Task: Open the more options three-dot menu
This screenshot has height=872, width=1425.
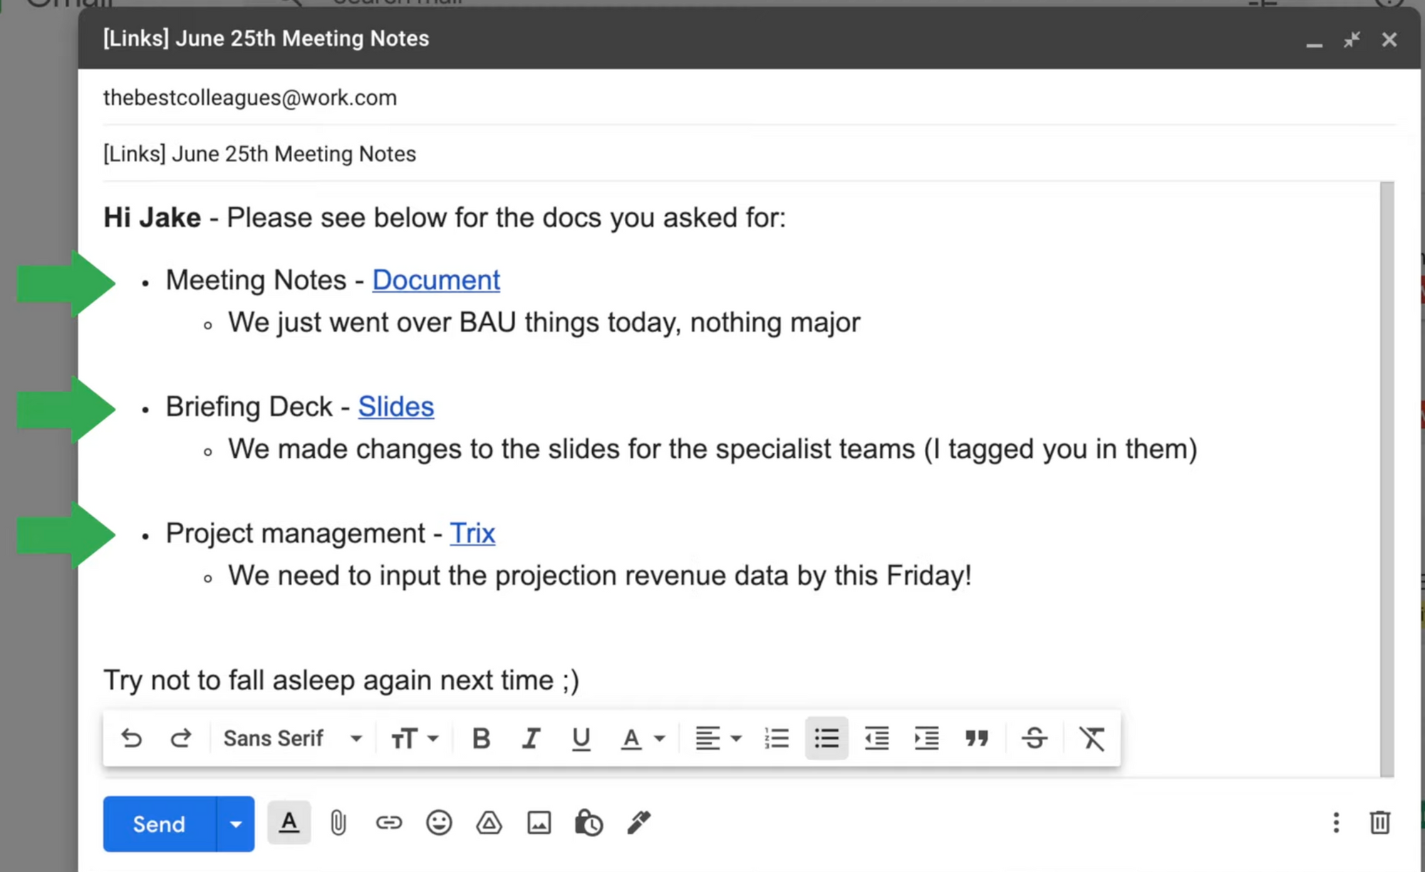Action: pos(1336,823)
